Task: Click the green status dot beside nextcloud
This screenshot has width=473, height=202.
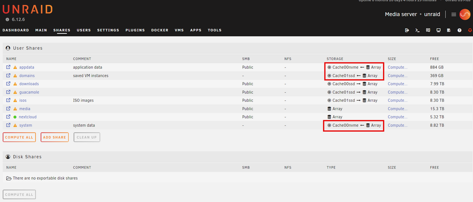Action: pos(15,117)
